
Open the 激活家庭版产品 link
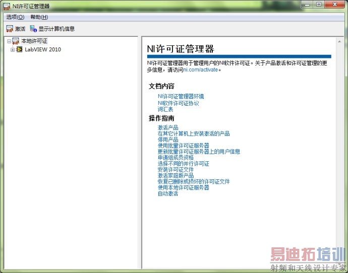(176, 176)
